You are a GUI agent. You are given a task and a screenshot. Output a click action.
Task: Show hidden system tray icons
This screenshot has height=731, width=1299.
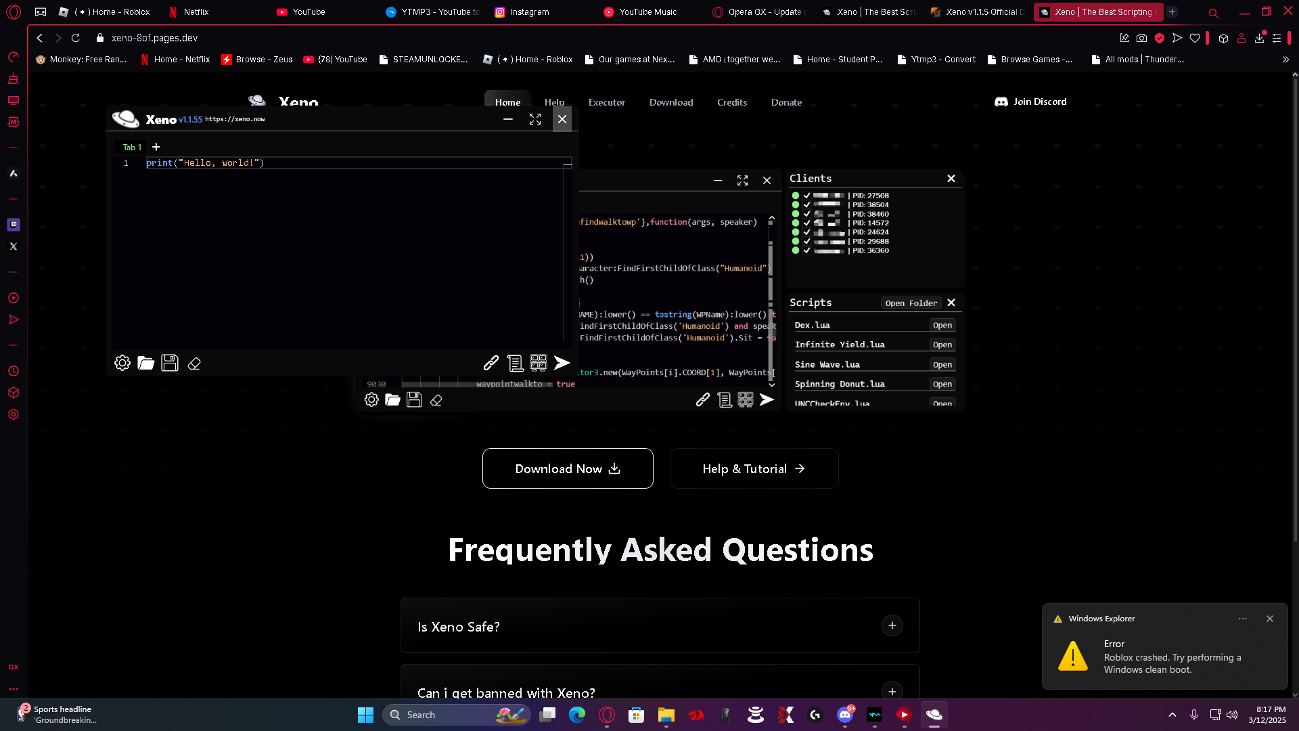[1172, 715]
